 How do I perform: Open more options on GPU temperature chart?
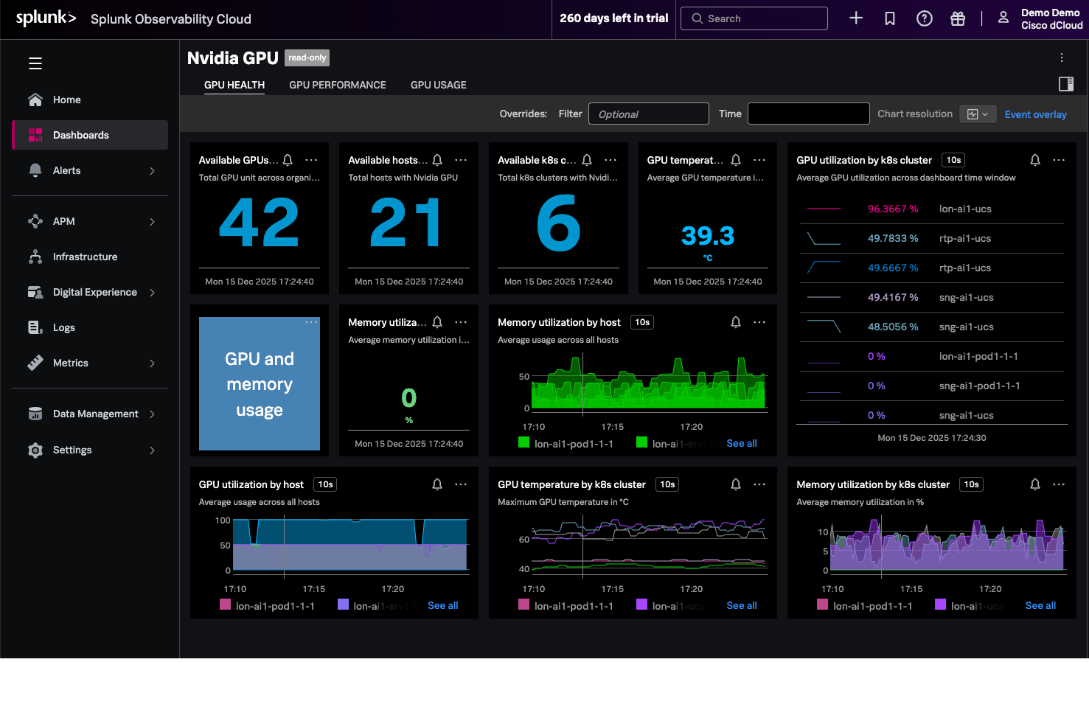coord(759,160)
